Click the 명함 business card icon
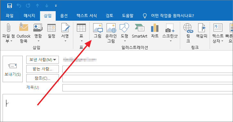 [x=38, y=28]
